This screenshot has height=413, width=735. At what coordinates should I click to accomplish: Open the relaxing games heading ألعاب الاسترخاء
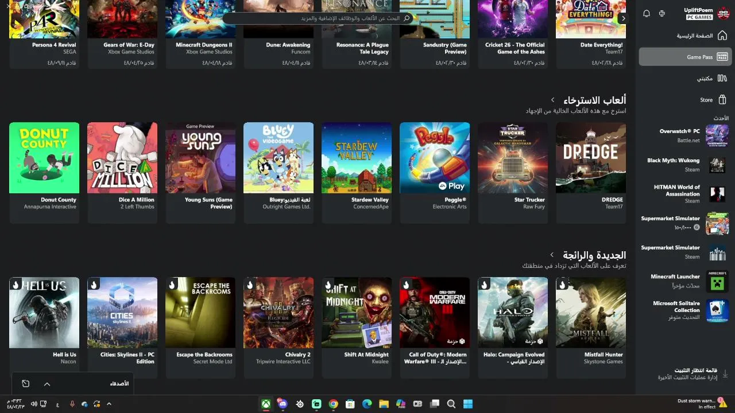click(x=594, y=100)
